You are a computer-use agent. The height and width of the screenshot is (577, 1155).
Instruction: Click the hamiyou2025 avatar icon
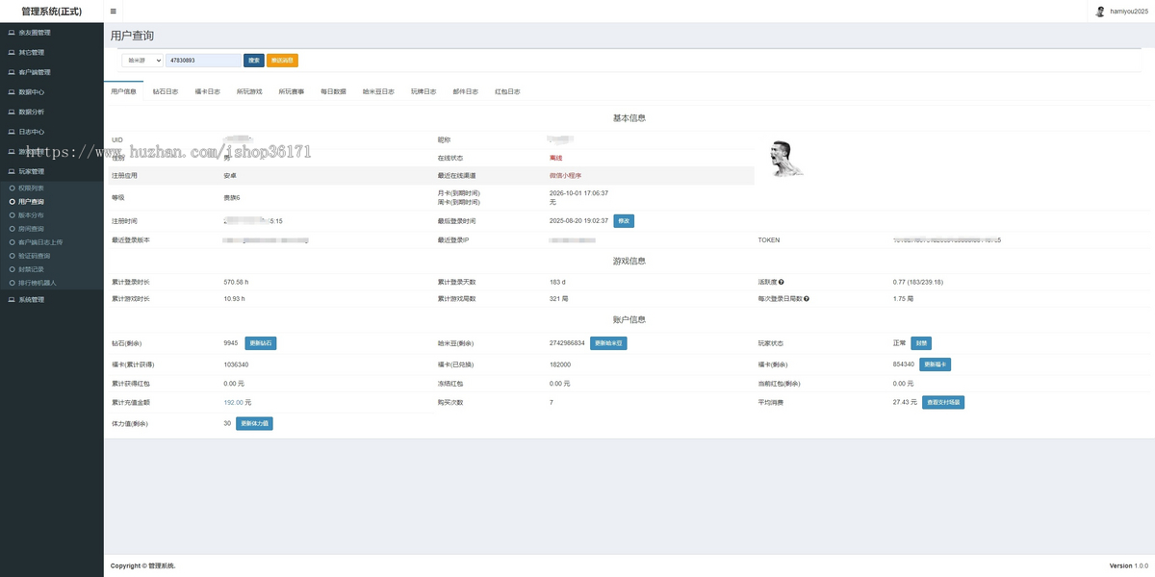point(1101,12)
